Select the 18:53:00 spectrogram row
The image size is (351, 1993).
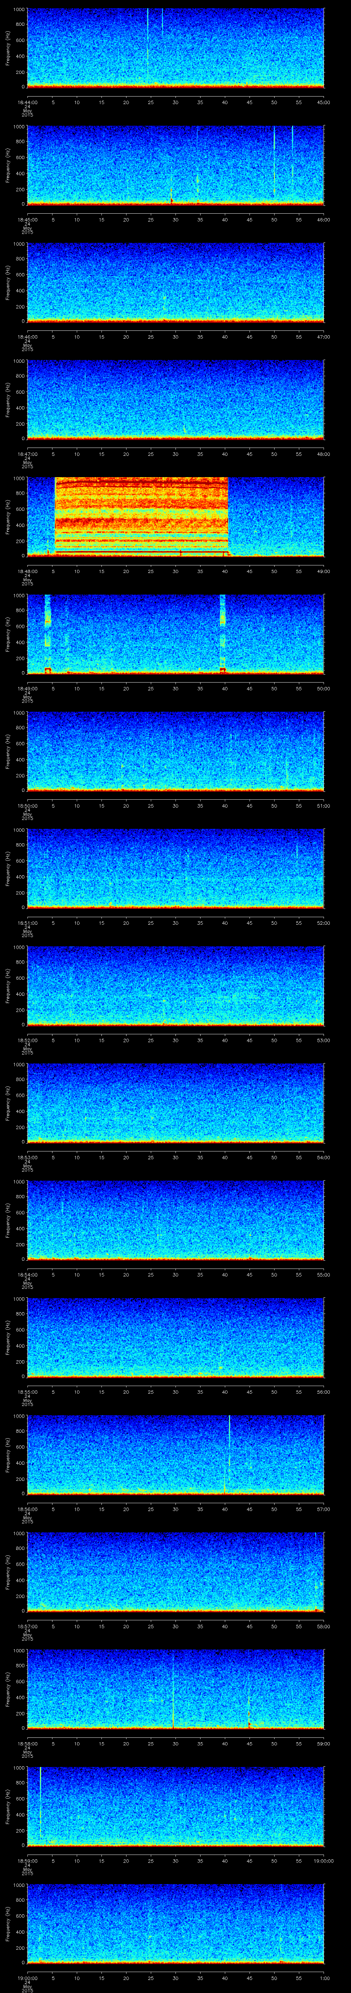175,1103
